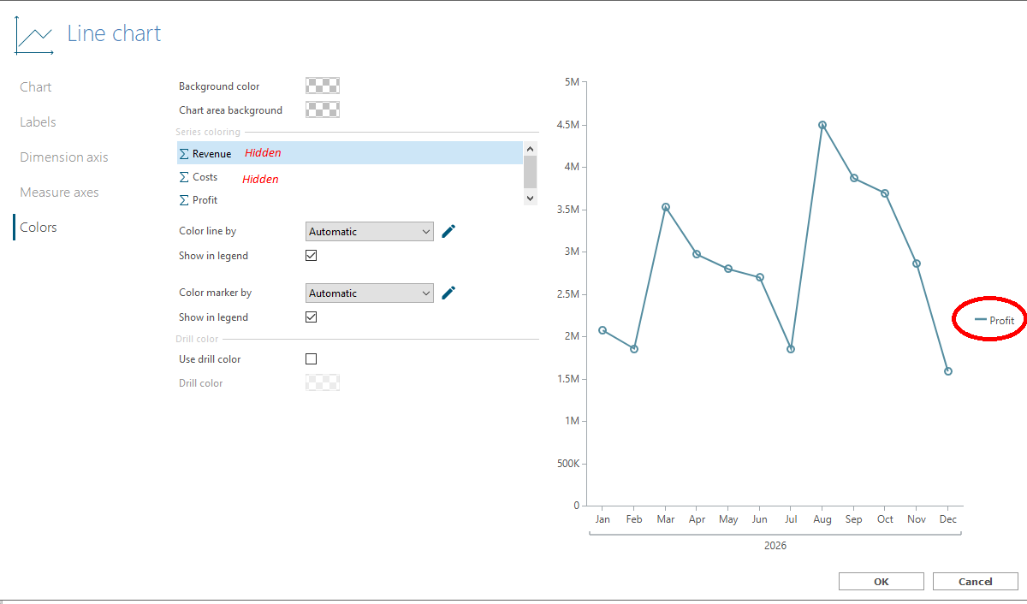Click Cancel button
1027x604 pixels.
(976, 582)
